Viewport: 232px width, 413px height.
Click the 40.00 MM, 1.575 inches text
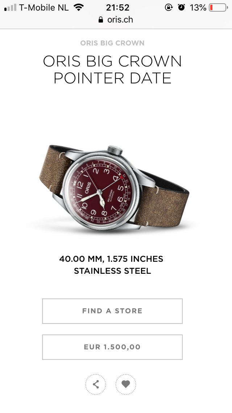(111, 259)
